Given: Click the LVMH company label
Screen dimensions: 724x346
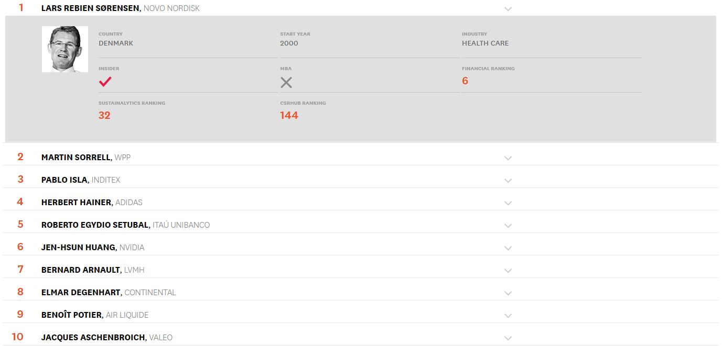Looking at the screenshot, I should (134, 270).
